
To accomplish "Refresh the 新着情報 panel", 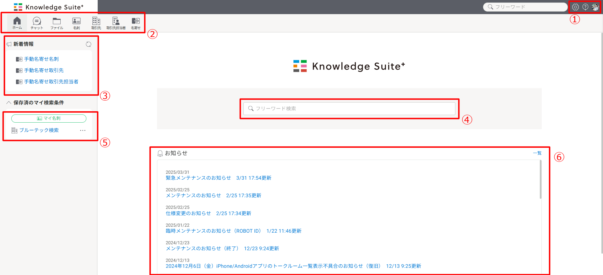I will point(89,44).
